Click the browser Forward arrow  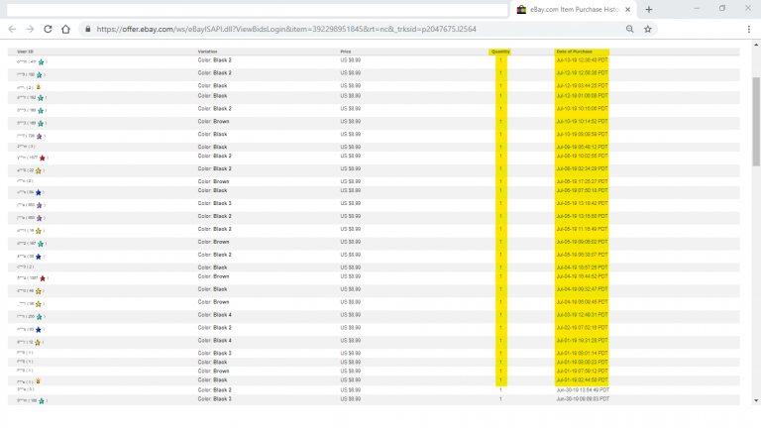point(29,29)
